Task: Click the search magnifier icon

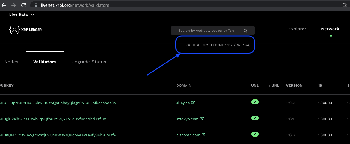Action: pyautogui.click(x=245, y=31)
